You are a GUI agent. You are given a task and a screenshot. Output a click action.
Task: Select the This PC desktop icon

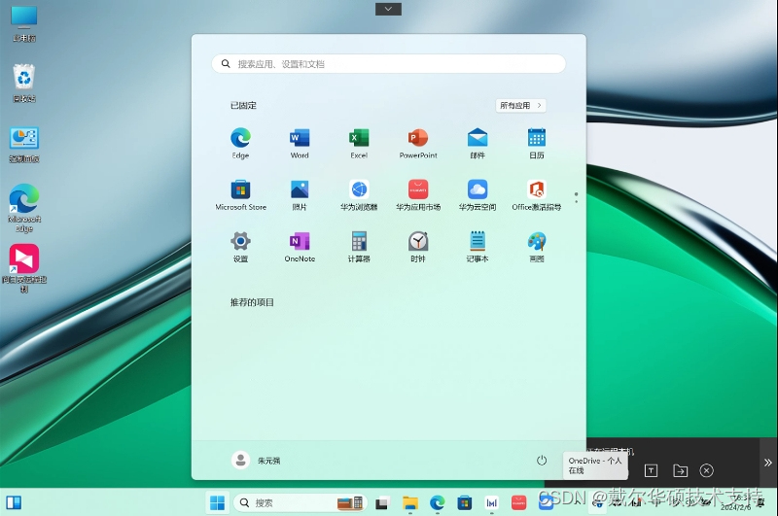[x=23, y=23]
